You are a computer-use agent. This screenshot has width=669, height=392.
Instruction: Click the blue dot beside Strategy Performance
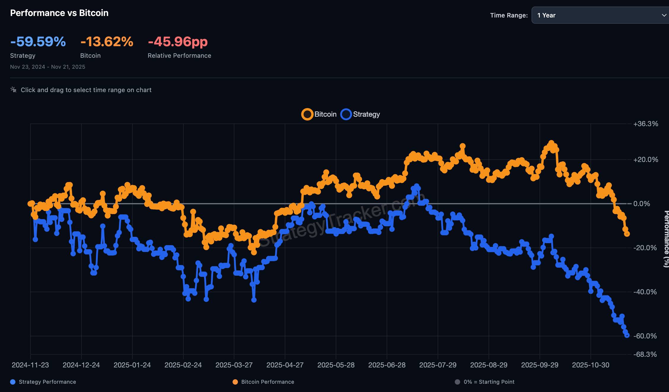click(12, 382)
